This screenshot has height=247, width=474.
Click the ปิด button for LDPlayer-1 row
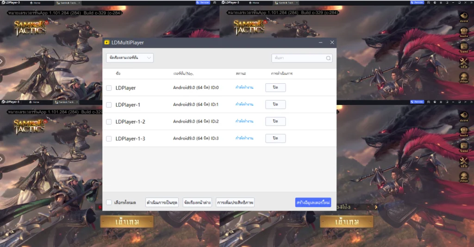point(275,105)
